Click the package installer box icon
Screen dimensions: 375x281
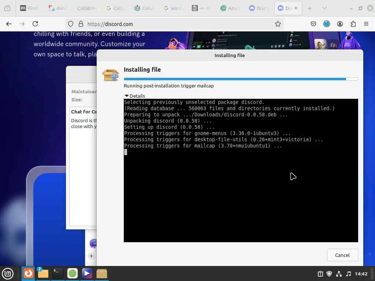pos(110,75)
